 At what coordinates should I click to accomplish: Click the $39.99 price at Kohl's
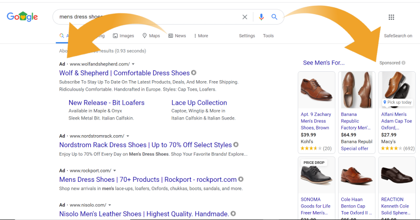point(308,135)
